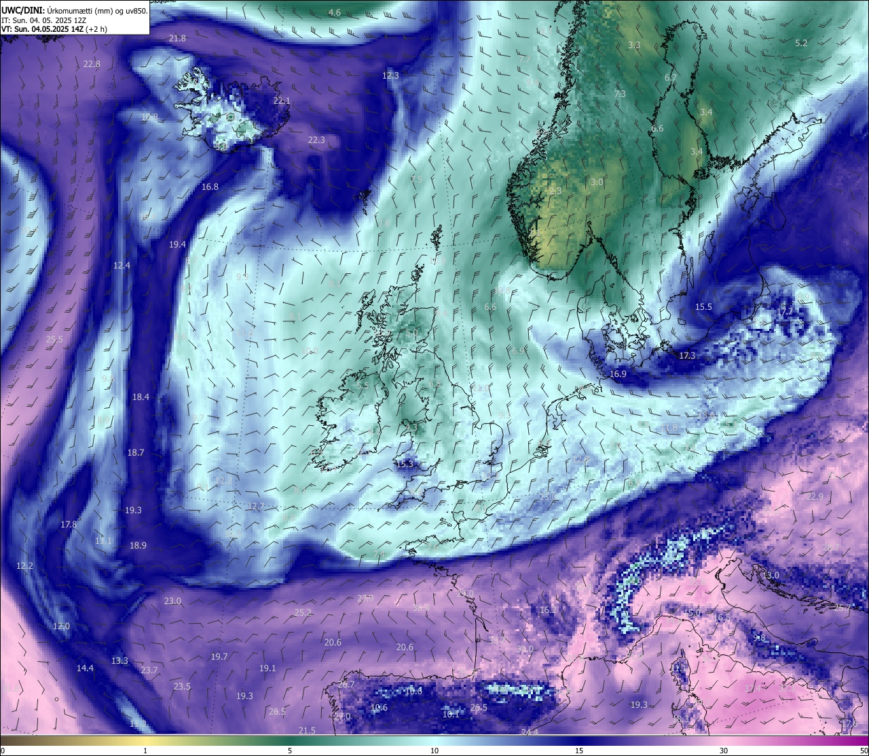Select the '18.4' value in the Atlantic
The width and height of the screenshot is (869, 756).
coord(141,397)
